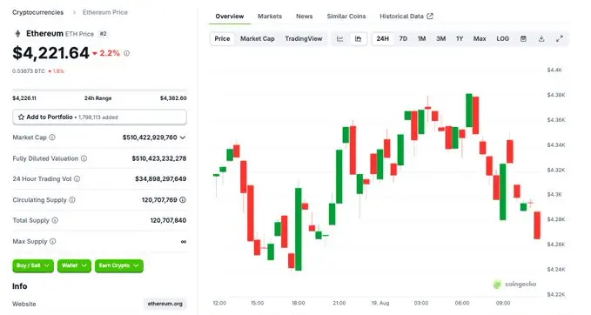591x315 pixels.
Task: Toggle LOG scale on chart
Action: pos(502,39)
